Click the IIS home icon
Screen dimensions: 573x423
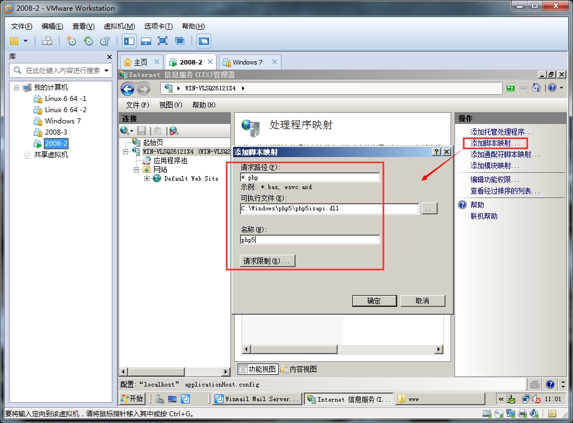(x=536, y=88)
